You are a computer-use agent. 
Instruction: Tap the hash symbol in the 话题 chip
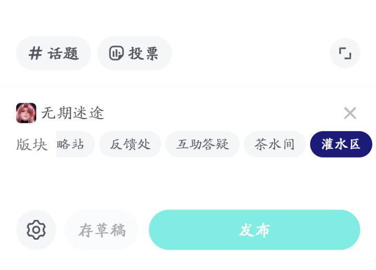click(36, 53)
